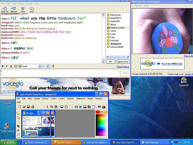Select Fearless Leader in user list
Image resolution: width=193 pixels, height=145 pixels.
pyautogui.click(x=118, y=27)
